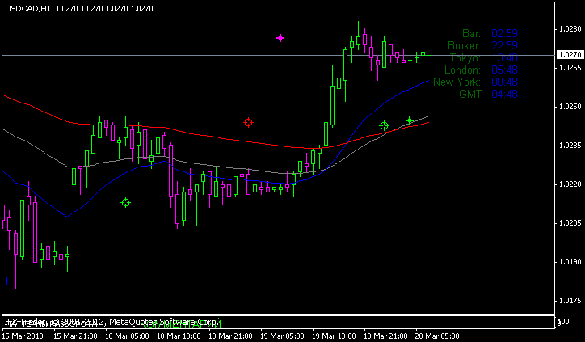Click the 1.0190 price axis label
Image resolution: width=585 pixels, height=342 pixels.
(570, 262)
